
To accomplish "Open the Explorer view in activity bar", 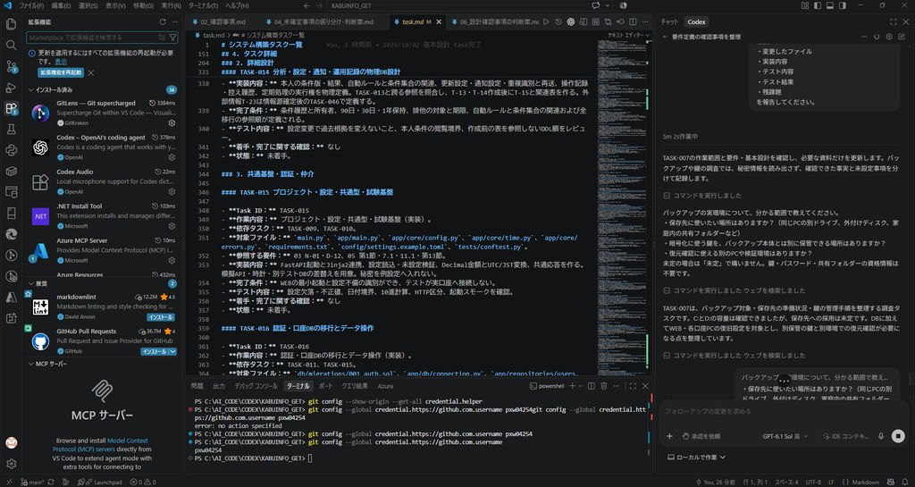I will point(11,24).
